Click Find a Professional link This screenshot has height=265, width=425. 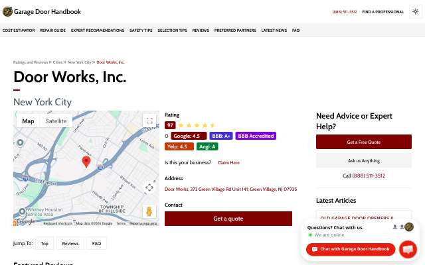[383, 12]
